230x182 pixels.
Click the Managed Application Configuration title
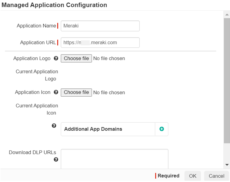click(x=54, y=5)
